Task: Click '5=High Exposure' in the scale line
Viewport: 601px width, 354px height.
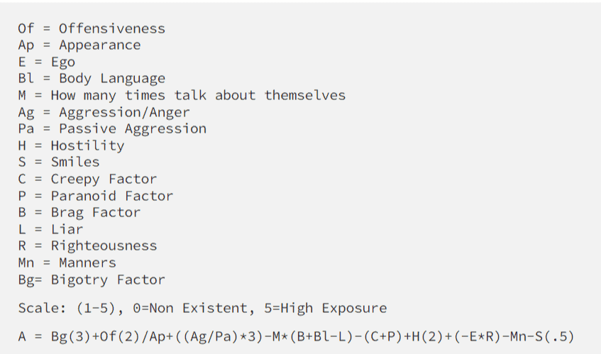Action: click(326, 308)
